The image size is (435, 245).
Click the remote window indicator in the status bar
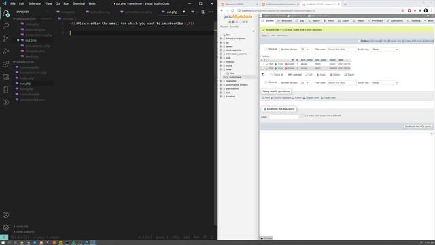4,238
